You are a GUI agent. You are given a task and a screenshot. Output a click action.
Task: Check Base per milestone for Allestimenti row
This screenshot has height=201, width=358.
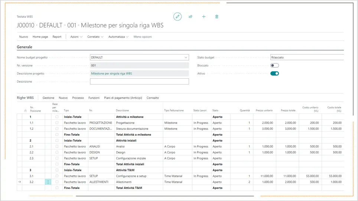tap(57, 182)
